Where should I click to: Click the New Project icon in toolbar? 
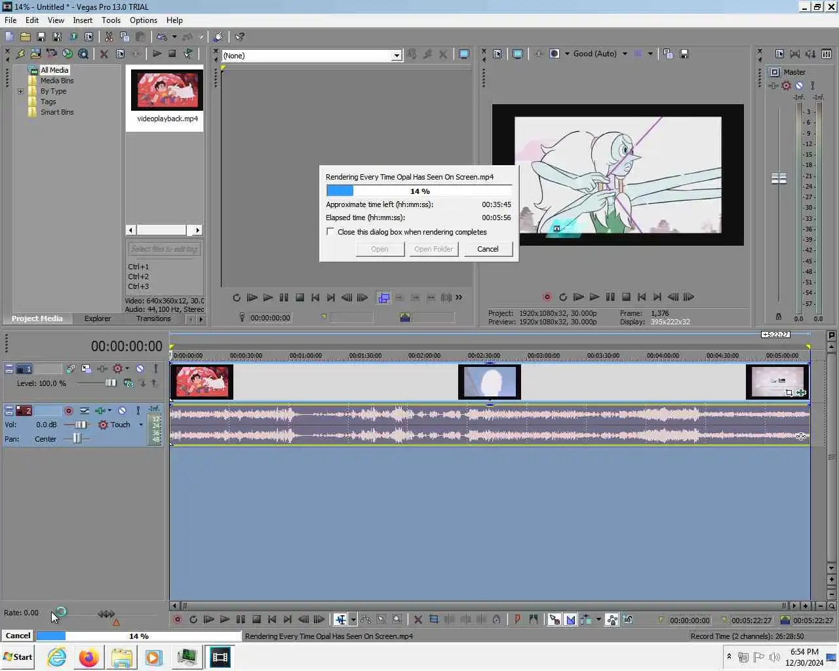(9, 37)
